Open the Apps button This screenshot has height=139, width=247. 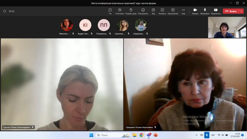point(173,11)
